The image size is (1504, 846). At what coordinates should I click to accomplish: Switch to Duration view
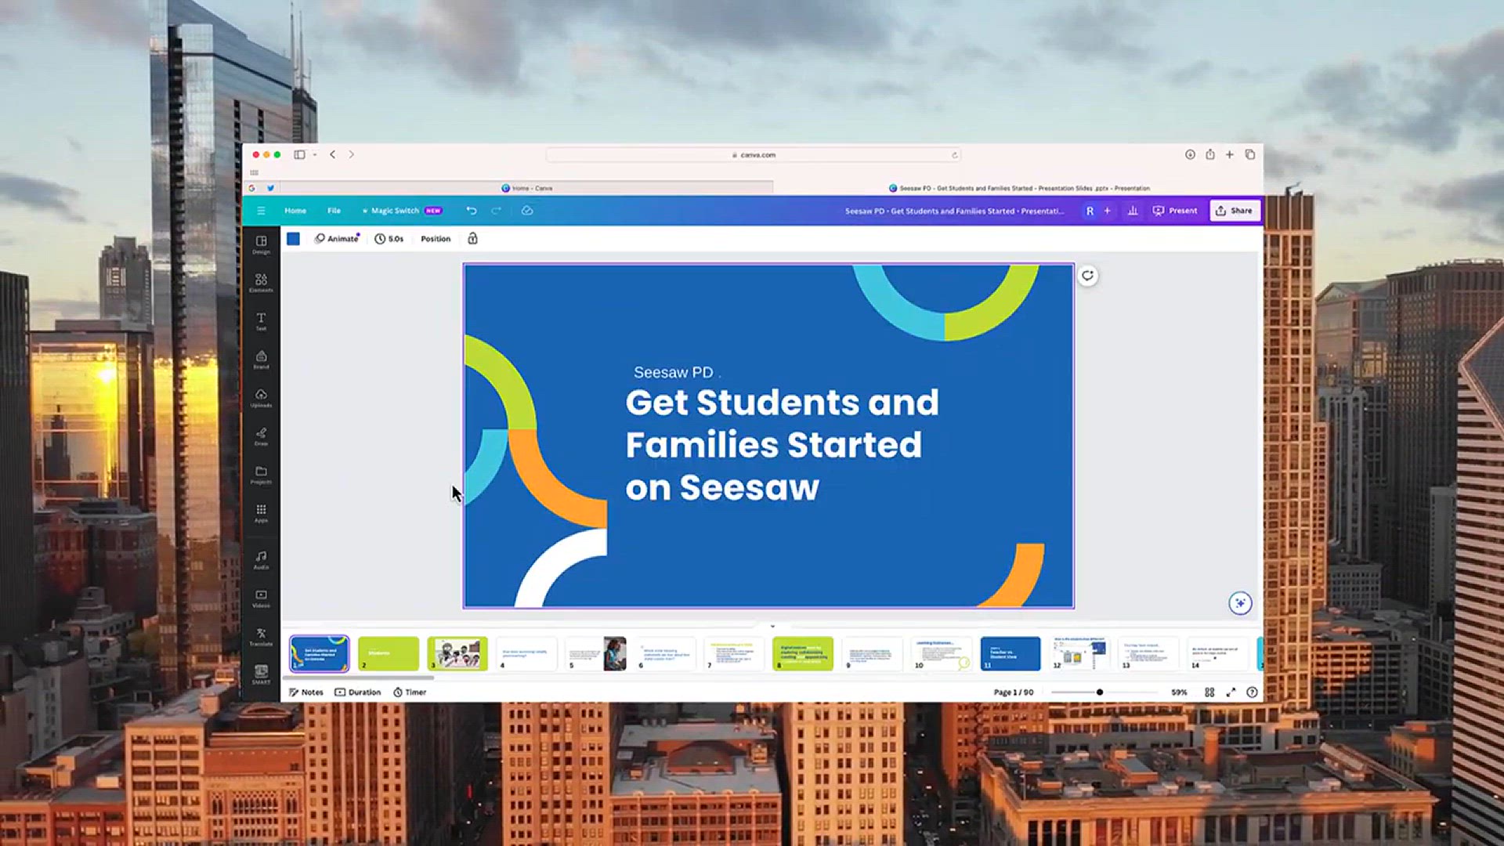point(358,692)
